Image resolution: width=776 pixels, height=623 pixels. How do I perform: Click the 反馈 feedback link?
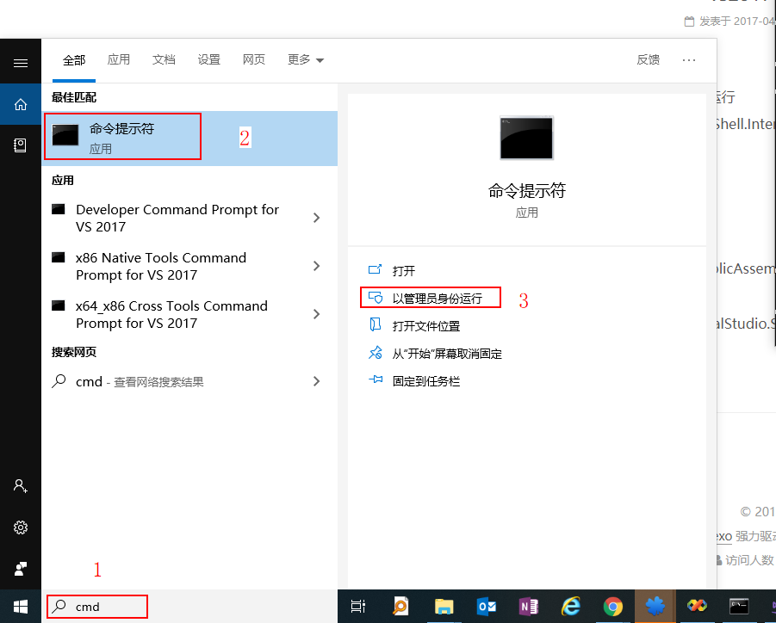coord(648,60)
